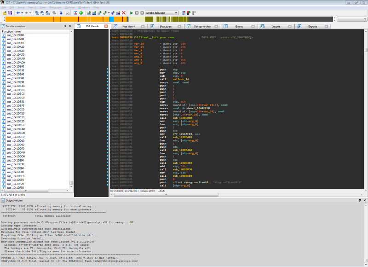The height and width of the screenshot is (267, 368).
Task: Open the Options menu
Action: (x=70, y=7)
